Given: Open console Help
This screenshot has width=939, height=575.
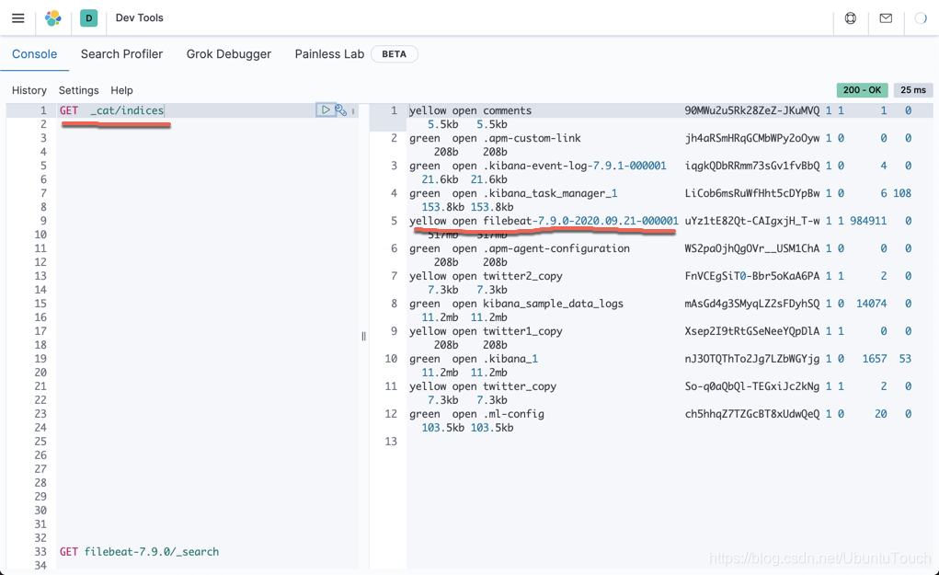Looking at the screenshot, I should click(121, 90).
